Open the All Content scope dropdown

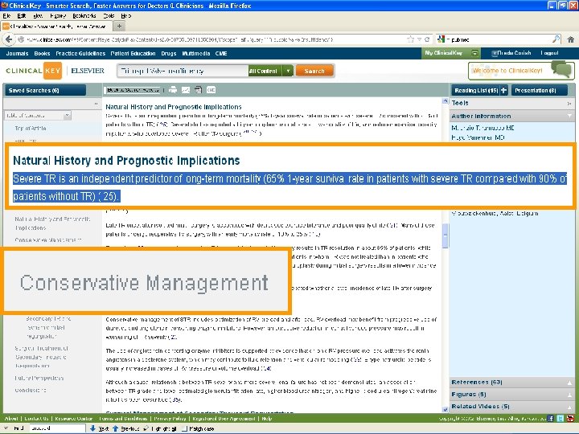(x=271, y=71)
